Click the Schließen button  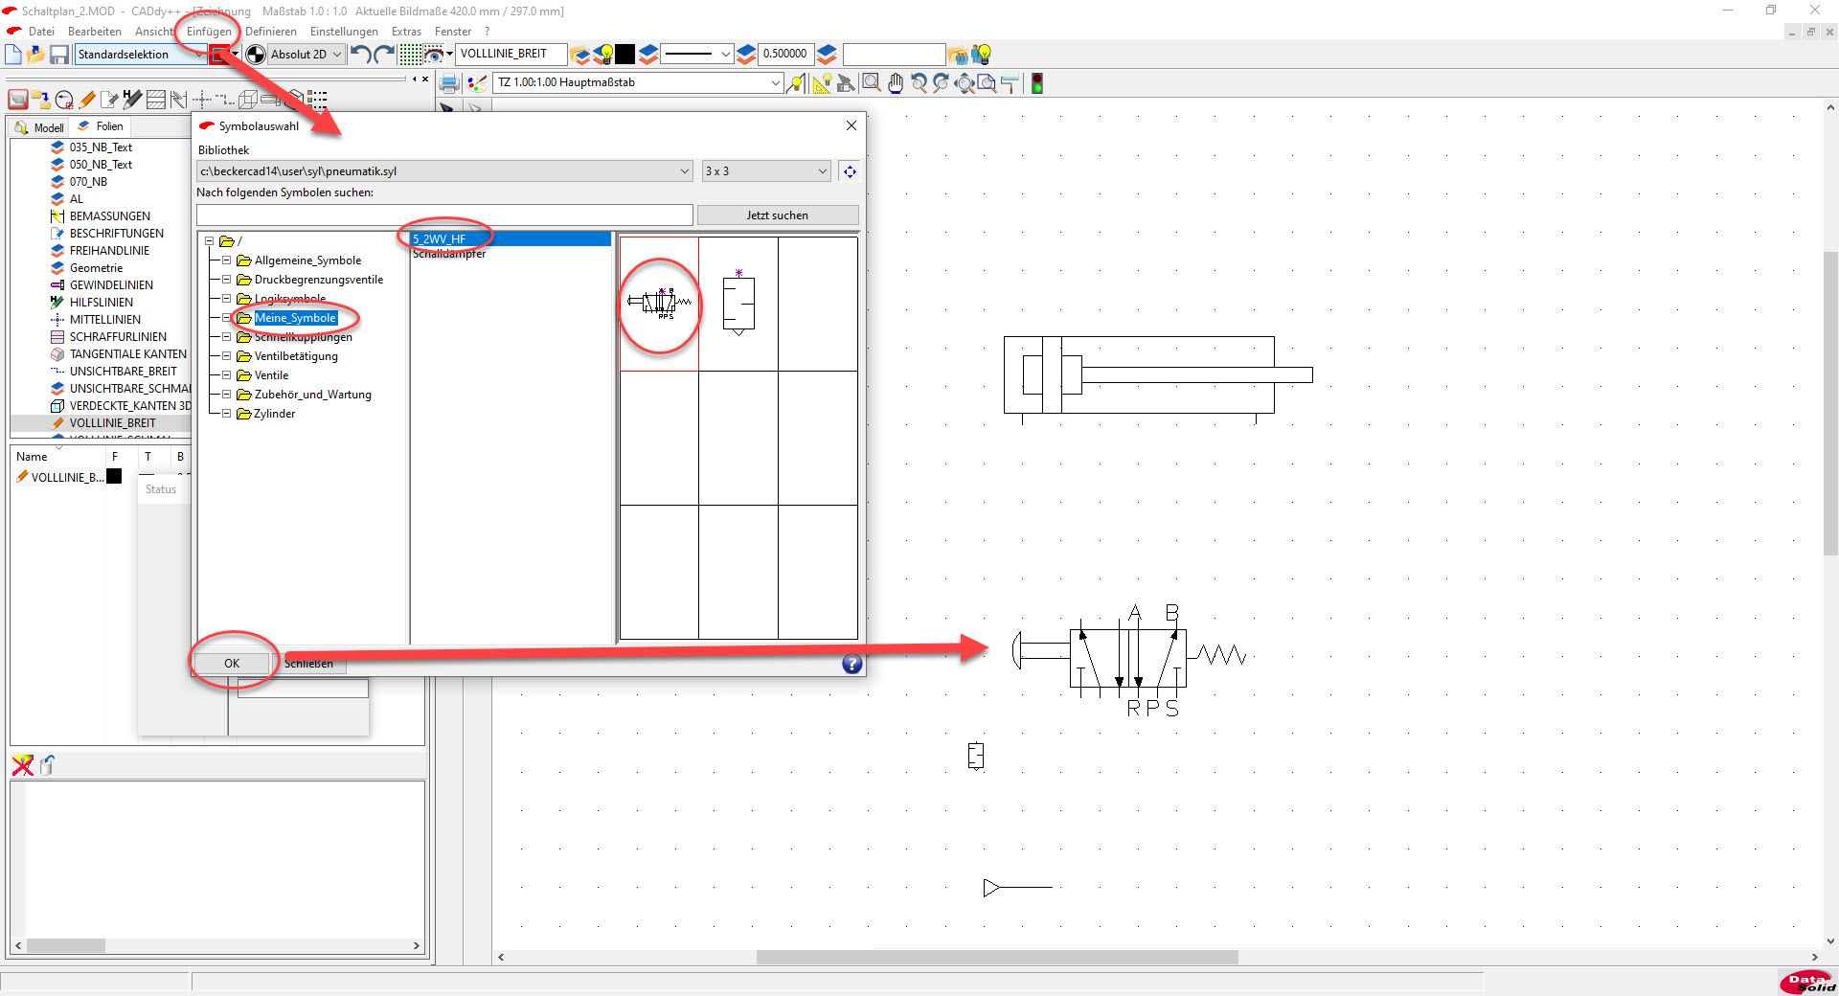tap(309, 663)
